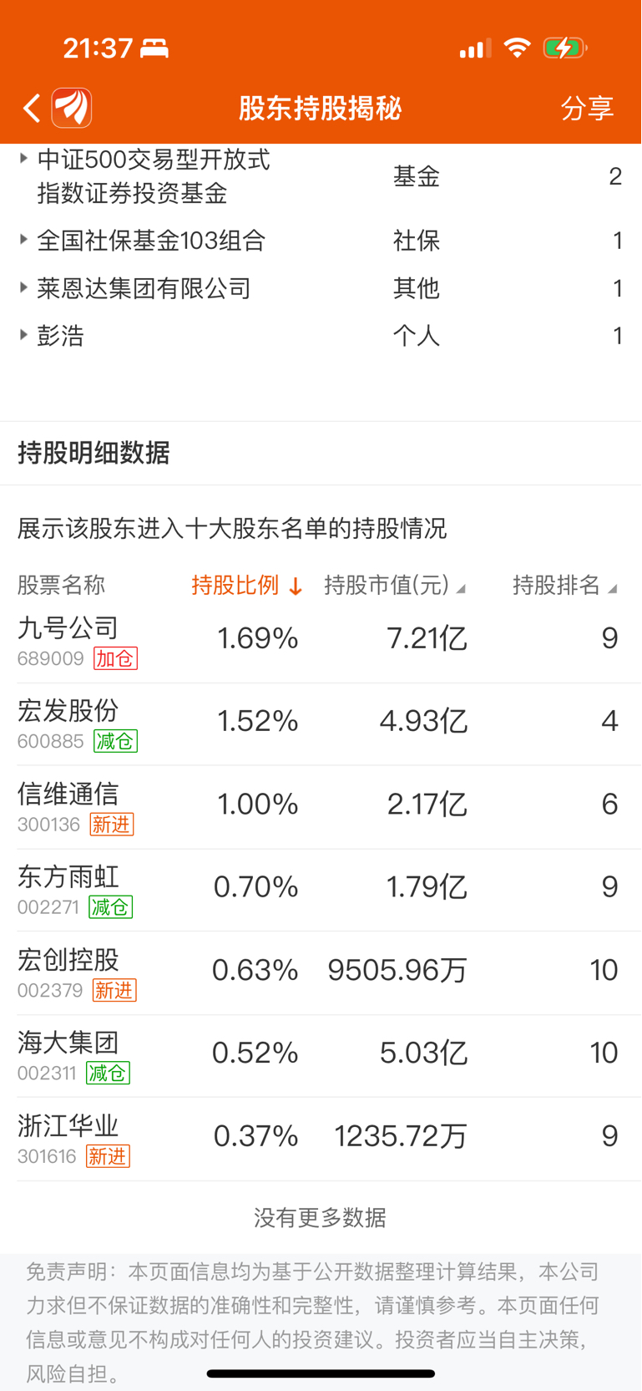Open stock 宏创控股
Screen dimensions: 642x1391
coord(68,959)
